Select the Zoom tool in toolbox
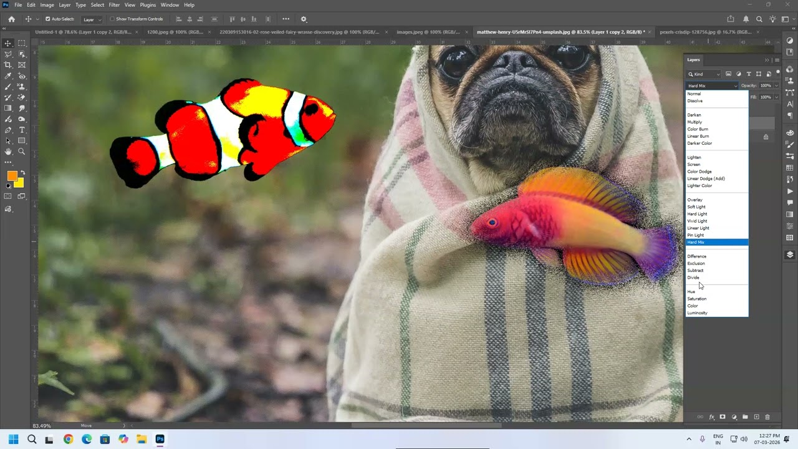This screenshot has width=798, height=449. coord(22,152)
